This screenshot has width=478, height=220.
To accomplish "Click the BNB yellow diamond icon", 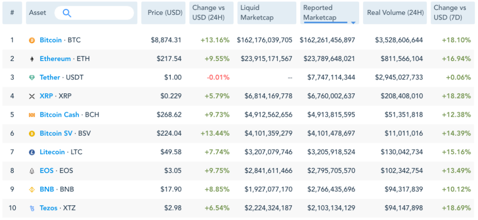I will (32, 190).
